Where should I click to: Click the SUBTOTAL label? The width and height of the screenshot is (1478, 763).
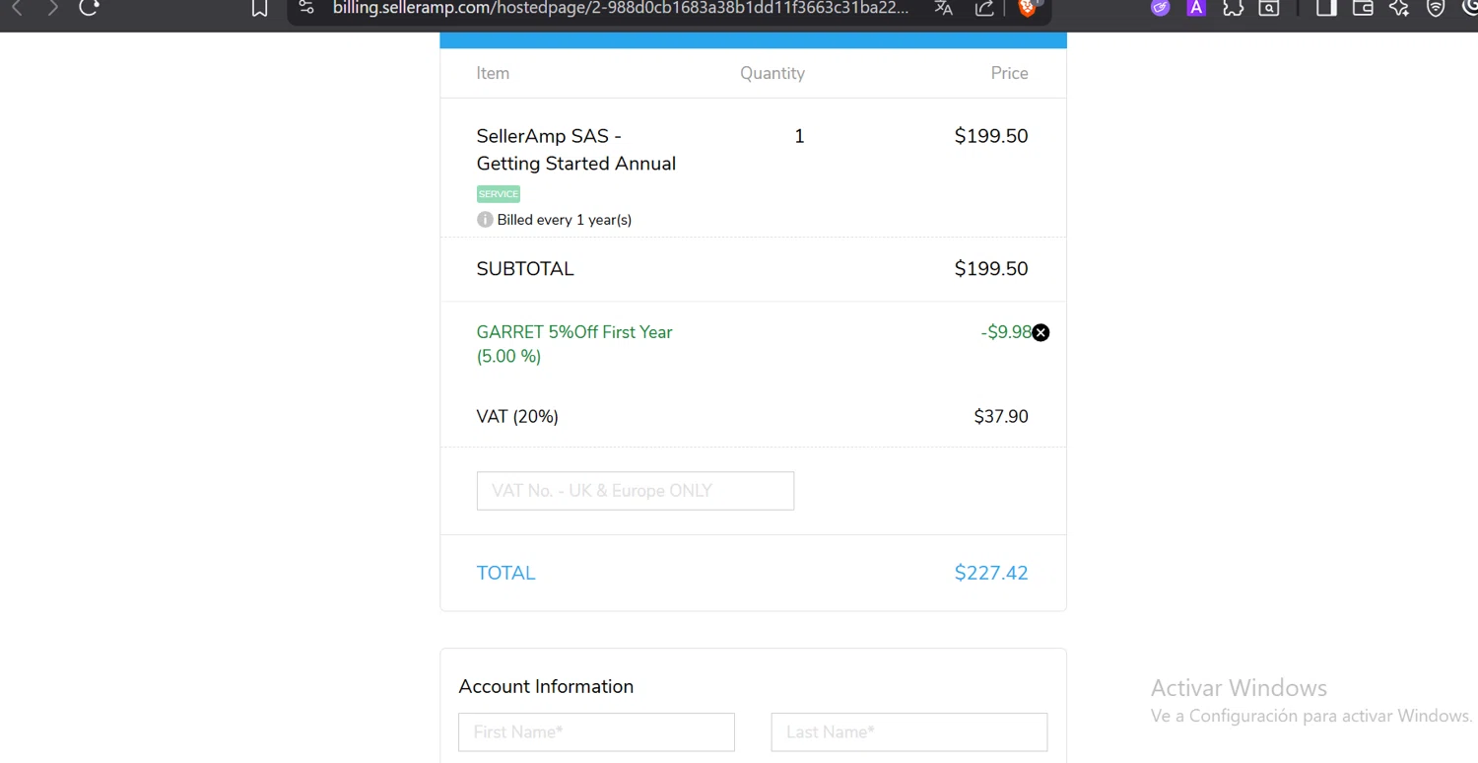point(525,269)
